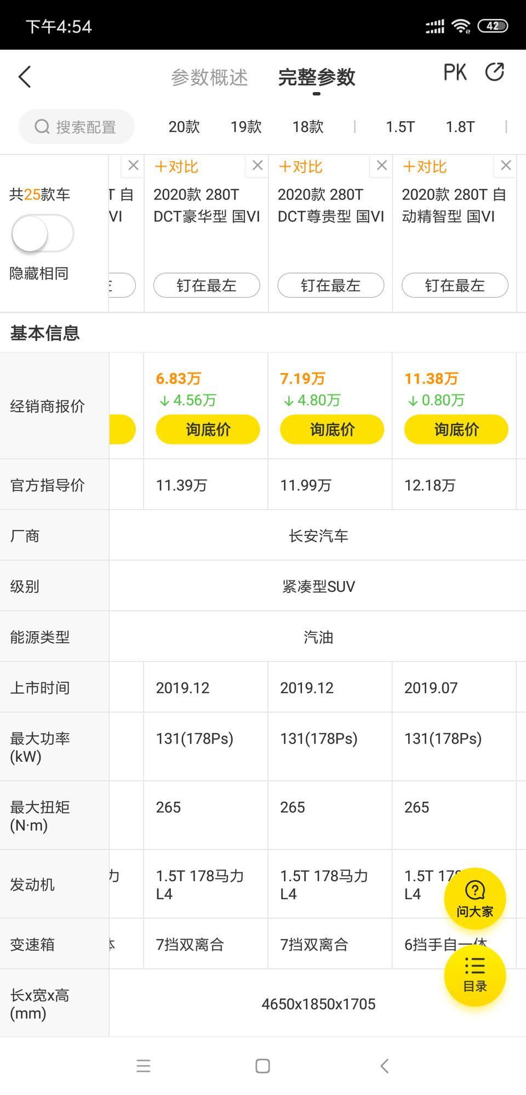
Task: Tap the 4.80万 price drop
Action: (312, 400)
